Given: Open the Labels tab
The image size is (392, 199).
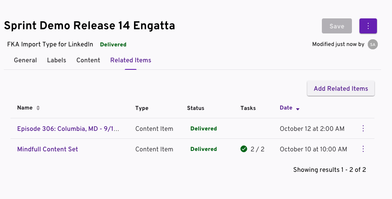Looking at the screenshot, I should [x=56, y=60].
